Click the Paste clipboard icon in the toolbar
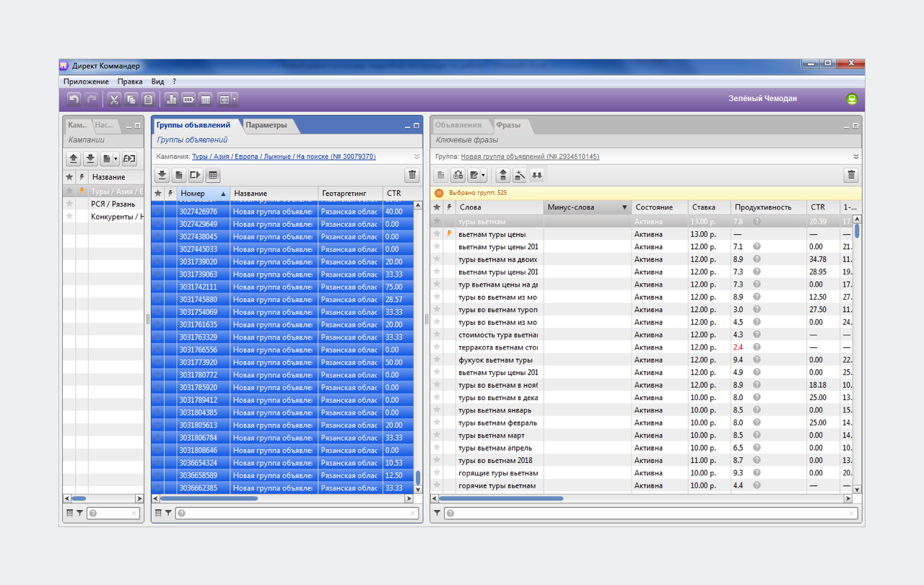This screenshot has width=924, height=585. click(148, 99)
